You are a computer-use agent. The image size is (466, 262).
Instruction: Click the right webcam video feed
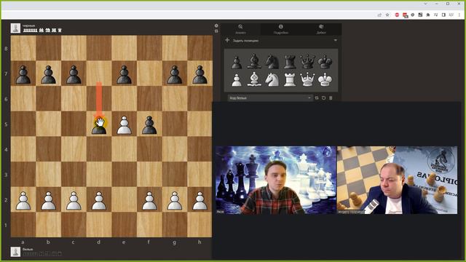click(x=397, y=180)
